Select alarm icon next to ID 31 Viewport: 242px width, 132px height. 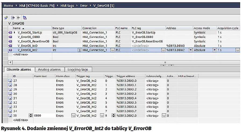(10, 98)
